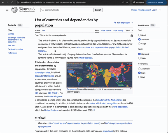The height and width of the screenshot is (133, 168).
Task: Switch to the Talk tab
Action: pos(44,31)
